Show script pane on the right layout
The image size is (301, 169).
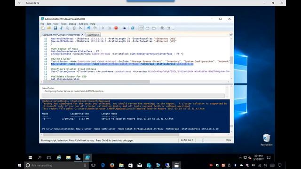pos(147,28)
